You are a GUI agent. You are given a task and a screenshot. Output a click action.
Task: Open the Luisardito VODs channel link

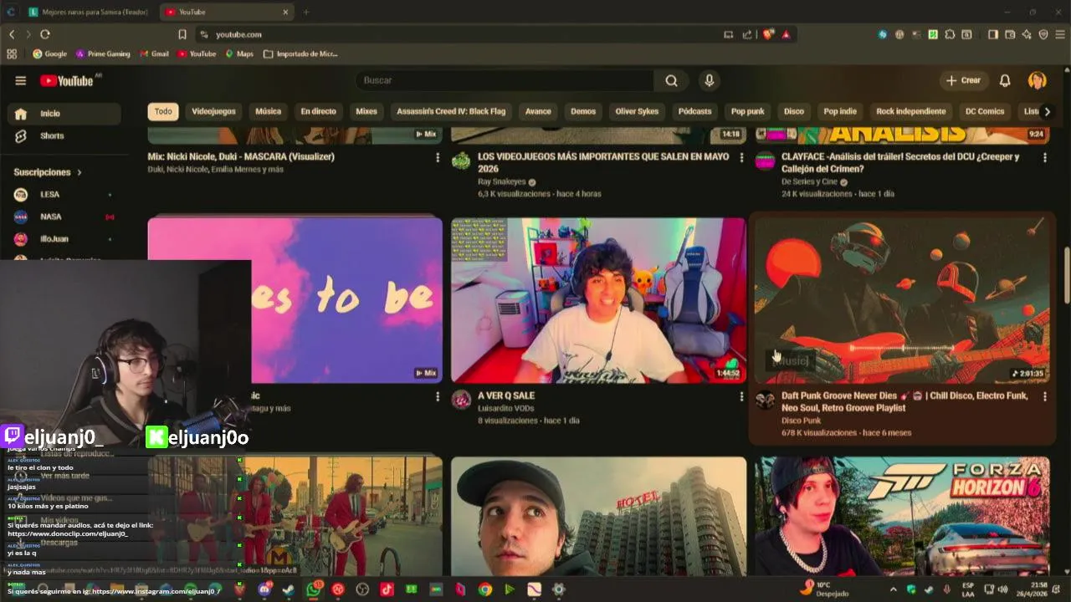click(x=506, y=408)
